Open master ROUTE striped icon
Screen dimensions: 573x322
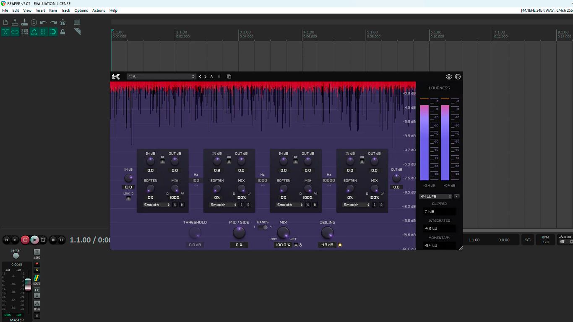(x=37, y=278)
